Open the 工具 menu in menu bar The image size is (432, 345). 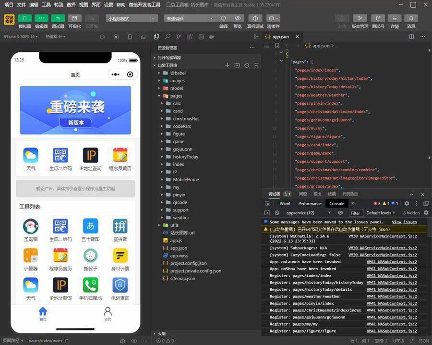[45, 5]
